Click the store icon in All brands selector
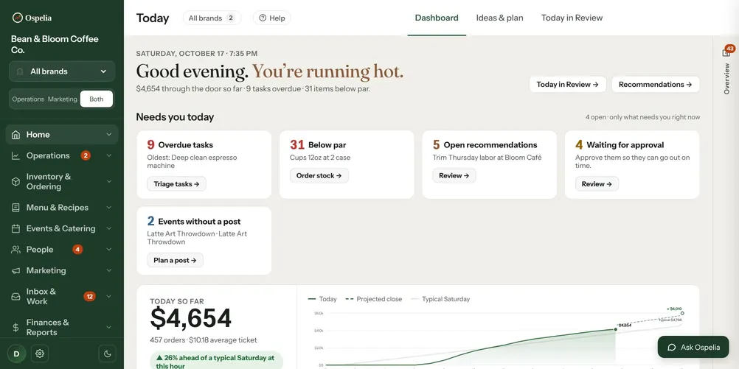This screenshot has width=739, height=369. click(x=20, y=71)
